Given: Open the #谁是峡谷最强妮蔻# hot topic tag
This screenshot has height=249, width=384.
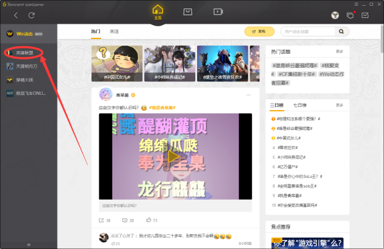Looking at the screenshot, I should pos(294,66).
